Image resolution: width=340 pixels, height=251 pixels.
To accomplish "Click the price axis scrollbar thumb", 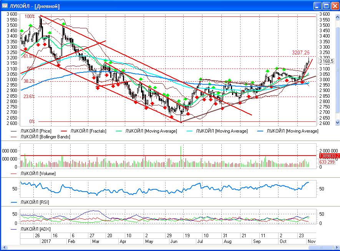I will 338,68.
